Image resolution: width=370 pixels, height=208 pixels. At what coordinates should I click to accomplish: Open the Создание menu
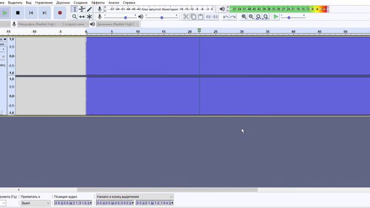pyautogui.click(x=80, y=2)
